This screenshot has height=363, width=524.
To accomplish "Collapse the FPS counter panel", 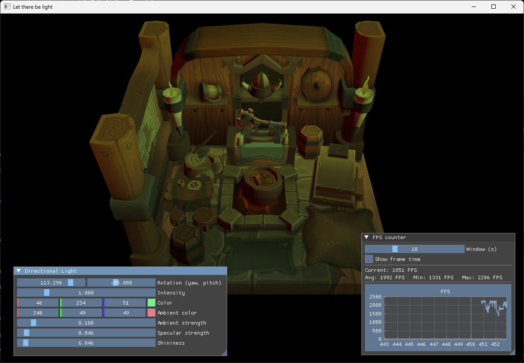I will click(x=367, y=237).
